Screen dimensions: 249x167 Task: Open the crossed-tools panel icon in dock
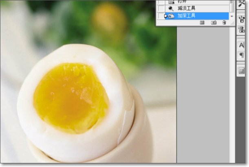(242, 4)
